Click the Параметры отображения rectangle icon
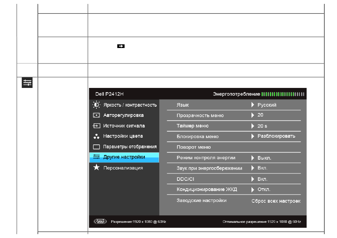Screen dimensions: 337x238 (96, 147)
